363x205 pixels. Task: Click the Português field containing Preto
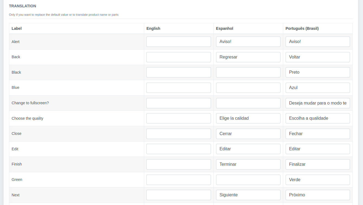click(x=318, y=72)
